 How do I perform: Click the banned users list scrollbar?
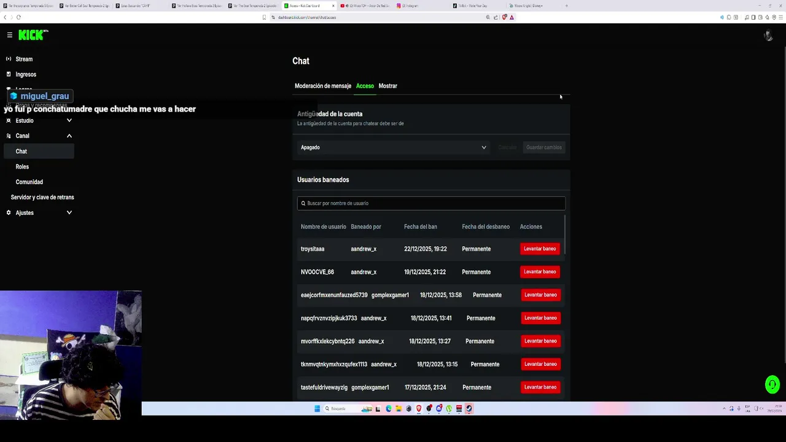click(x=564, y=233)
